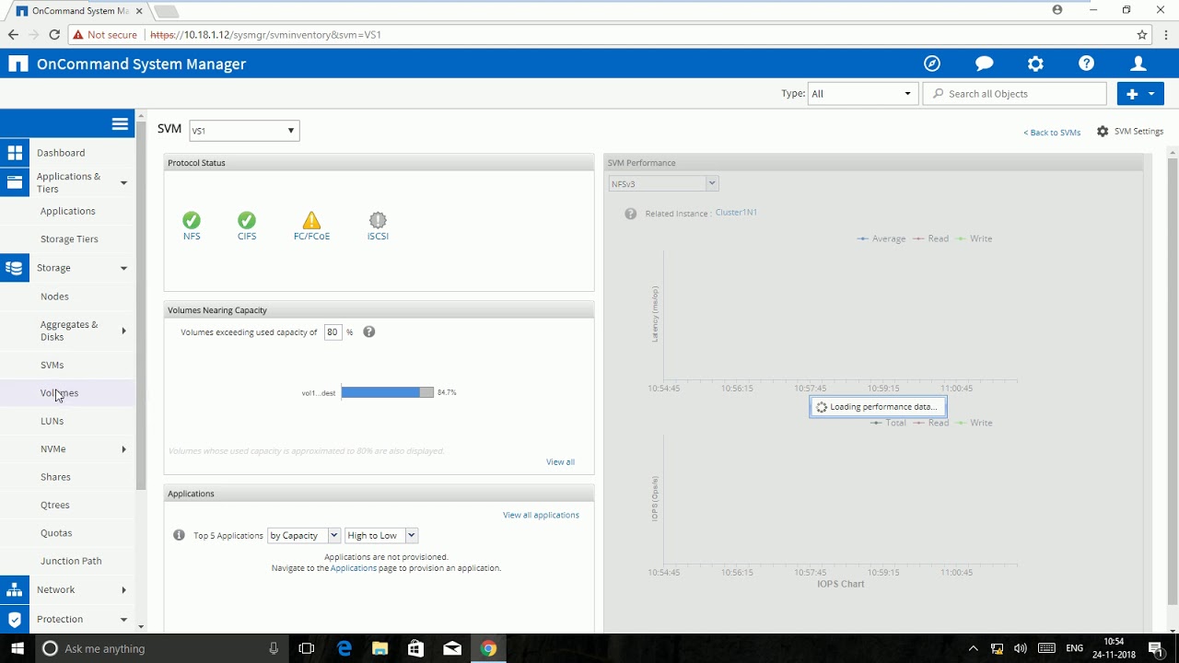This screenshot has height=663, width=1179.
Task: Open Quotas in the sidebar
Action: point(56,533)
